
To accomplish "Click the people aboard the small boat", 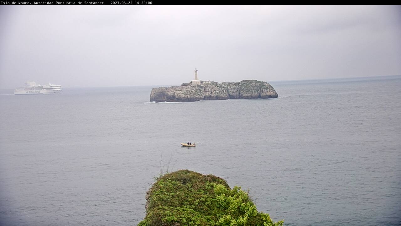I will tap(189, 143).
